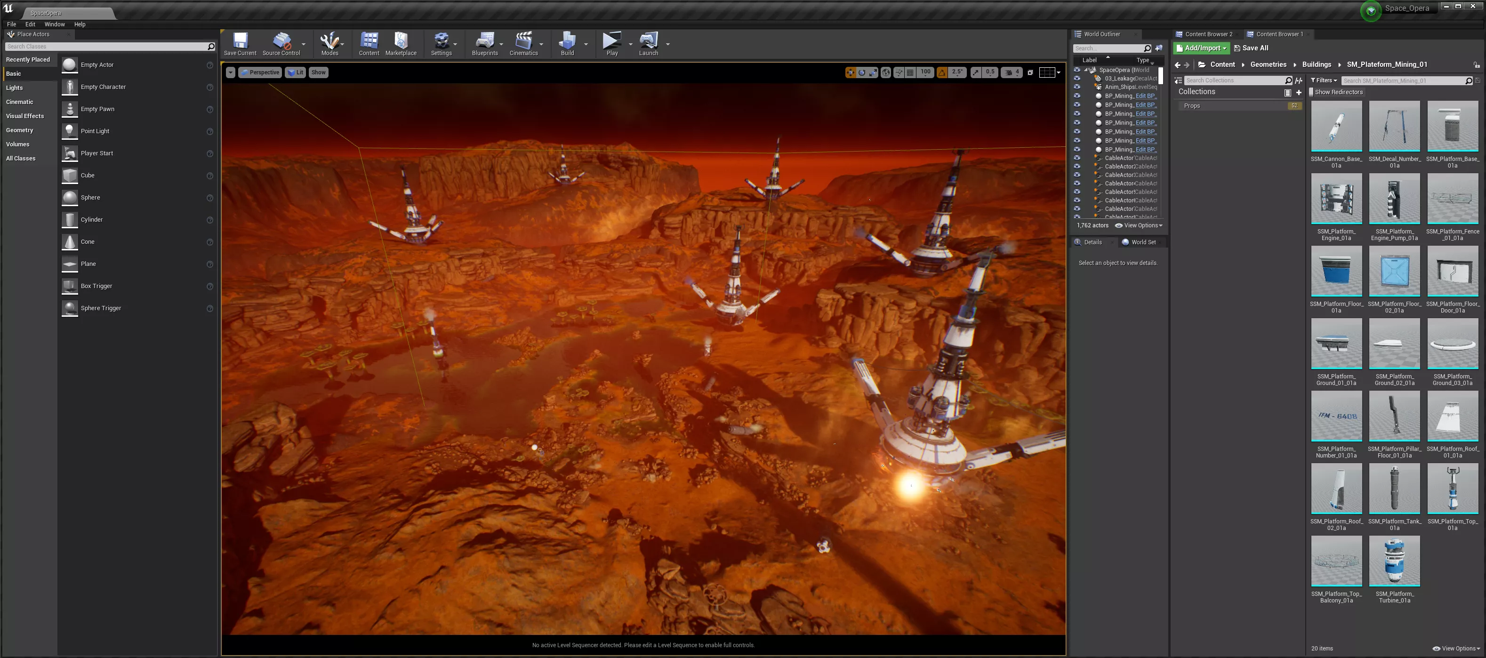
Task: Click the Save Current toolbar icon
Action: 240,43
